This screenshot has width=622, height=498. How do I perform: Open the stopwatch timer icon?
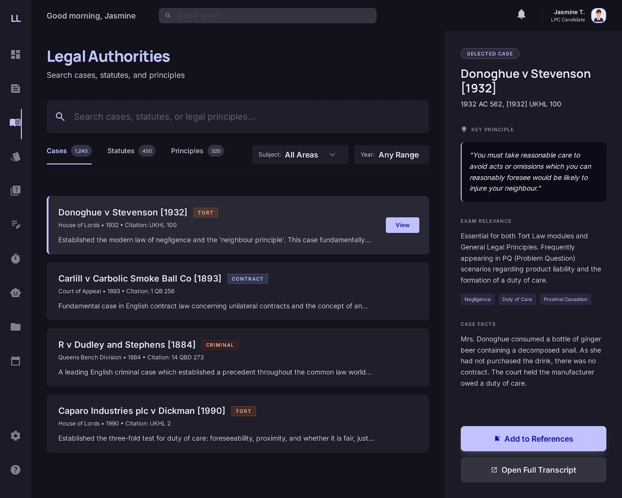click(16, 259)
